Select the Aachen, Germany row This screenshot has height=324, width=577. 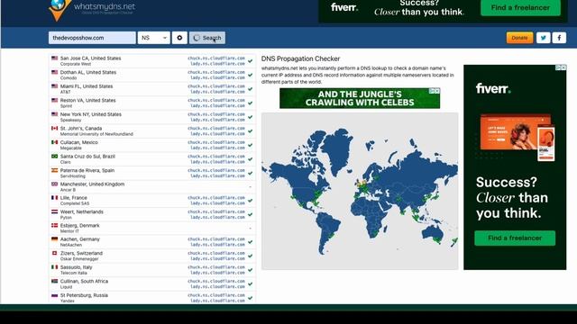(152, 242)
